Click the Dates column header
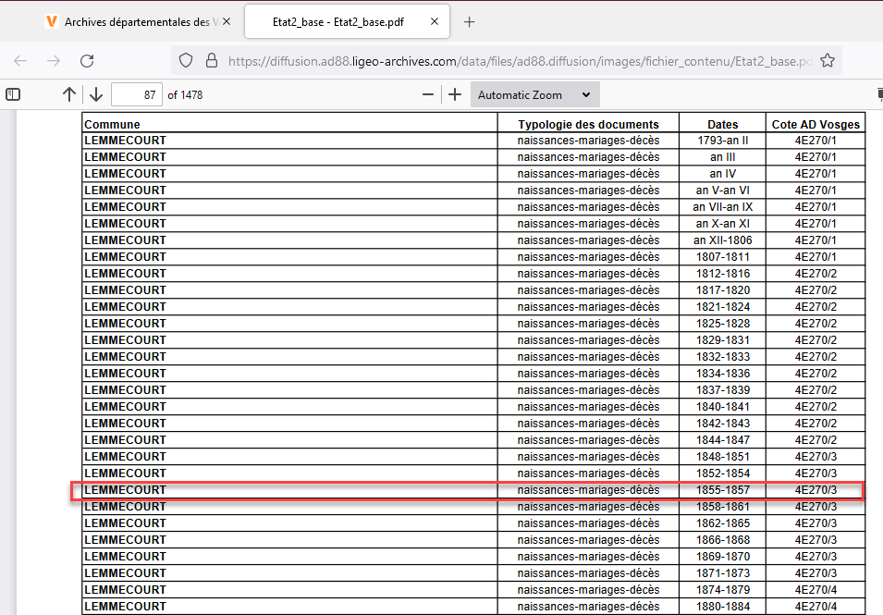The image size is (883, 615). tap(722, 125)
